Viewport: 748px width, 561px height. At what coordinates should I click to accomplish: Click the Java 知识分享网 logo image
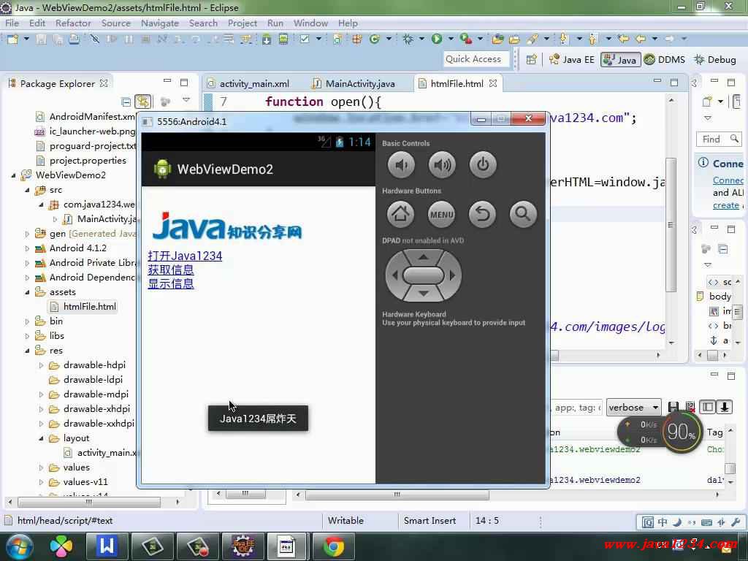(x=227, y=227)
